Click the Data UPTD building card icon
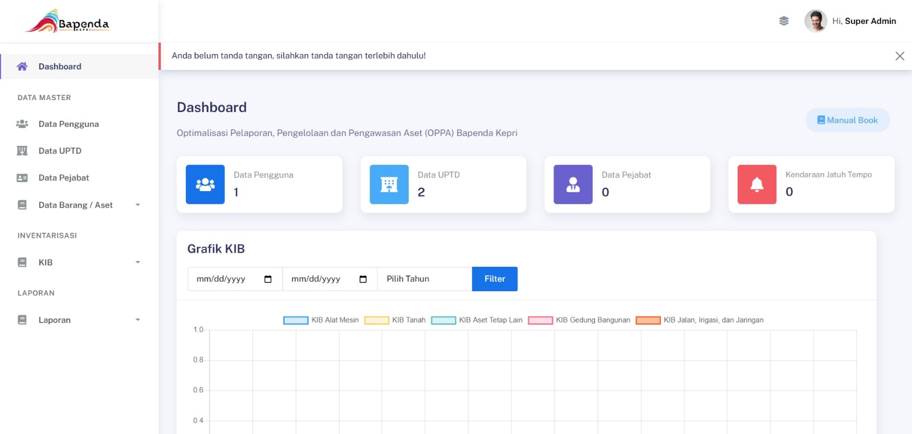 click(389, 184)
